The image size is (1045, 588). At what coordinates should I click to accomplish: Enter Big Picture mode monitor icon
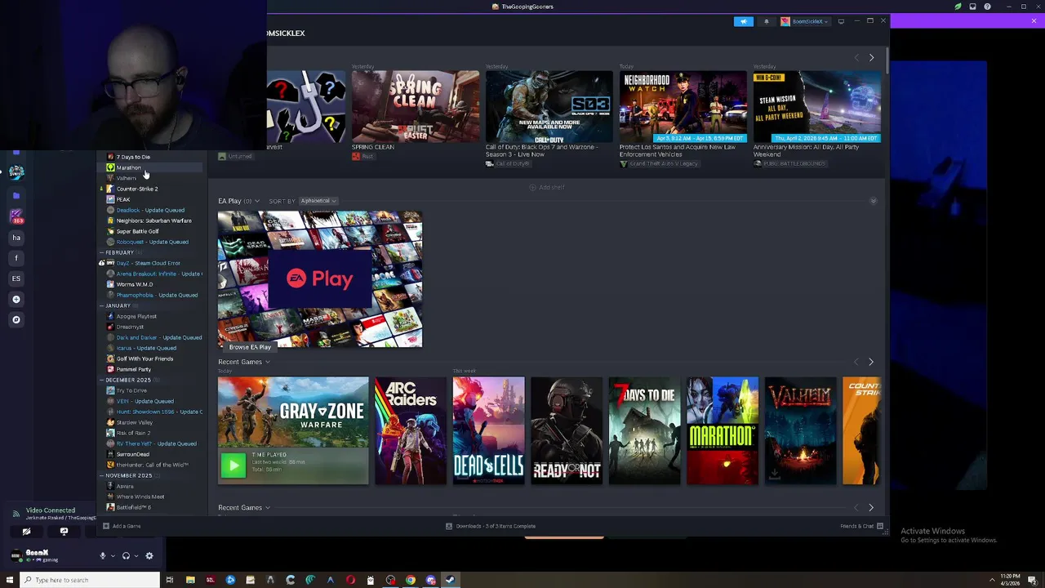841,21
